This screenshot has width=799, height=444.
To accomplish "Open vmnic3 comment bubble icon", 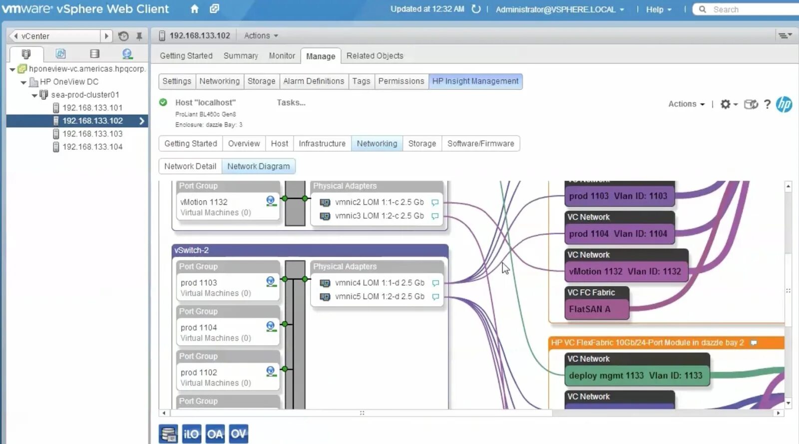I will tap(435, 216).
